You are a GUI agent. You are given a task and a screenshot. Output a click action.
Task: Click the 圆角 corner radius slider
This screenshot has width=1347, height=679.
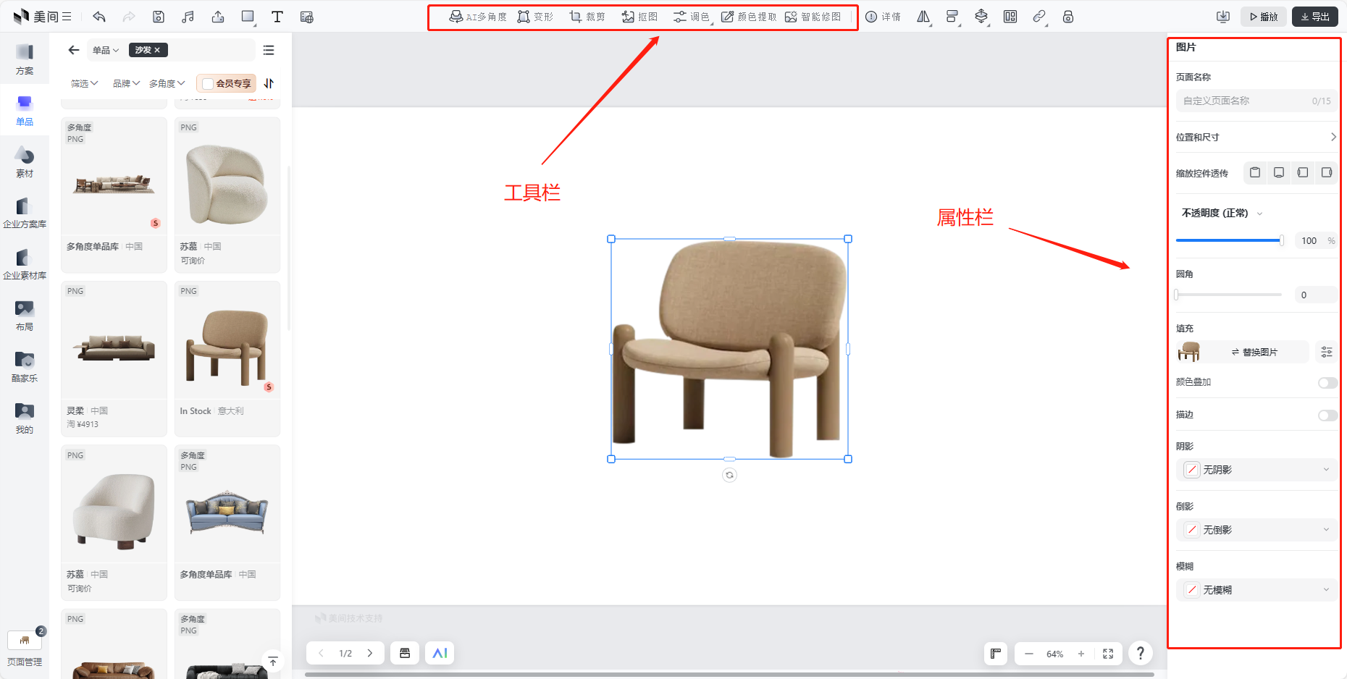pos(1229,295)
